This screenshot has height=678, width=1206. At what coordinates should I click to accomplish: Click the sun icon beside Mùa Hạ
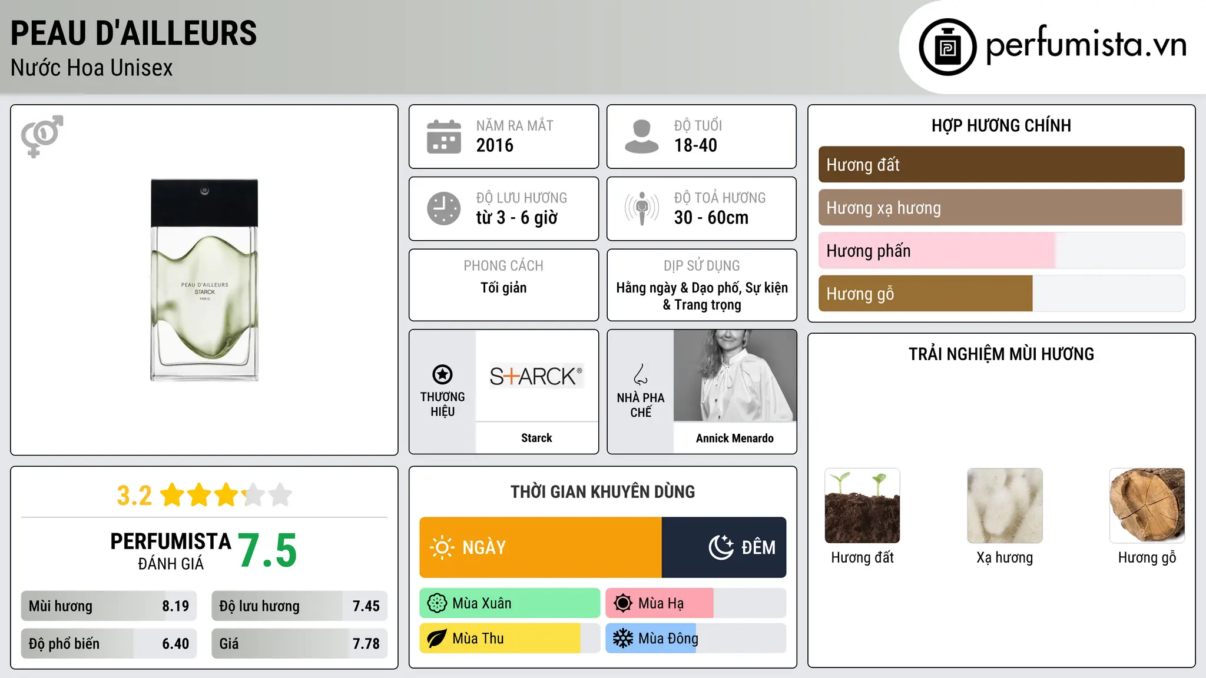[623, 603]
